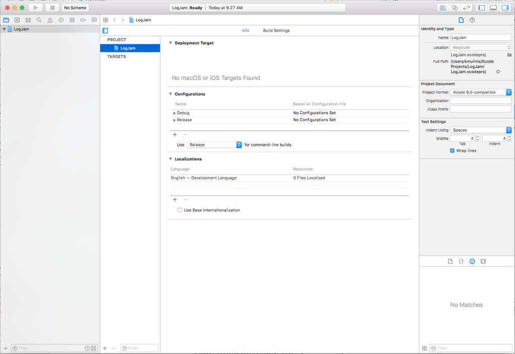Open the Code Snippet library
This screenshot has height=354, width=515.
462,261
